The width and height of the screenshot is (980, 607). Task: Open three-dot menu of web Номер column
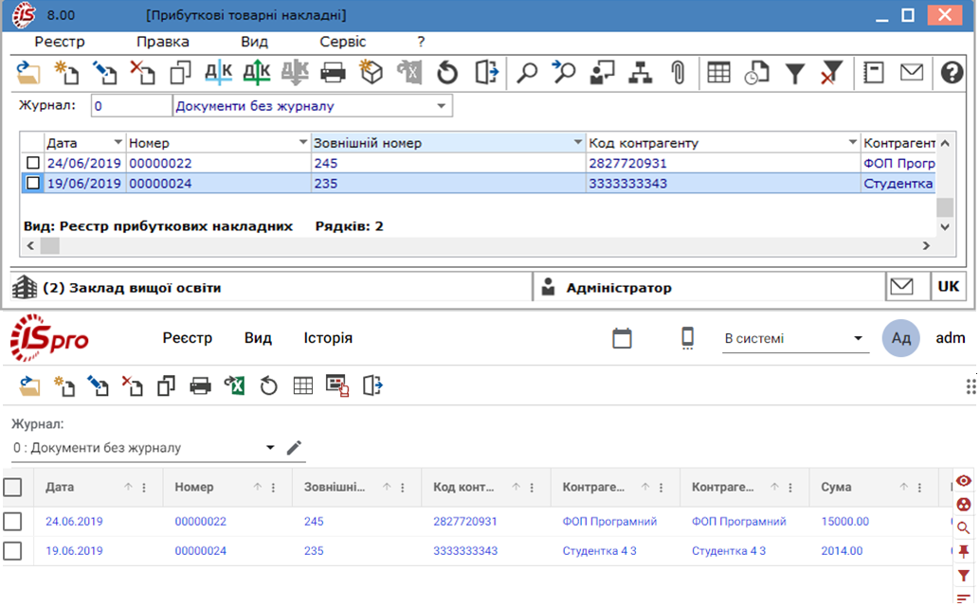[x=274, y=488]
